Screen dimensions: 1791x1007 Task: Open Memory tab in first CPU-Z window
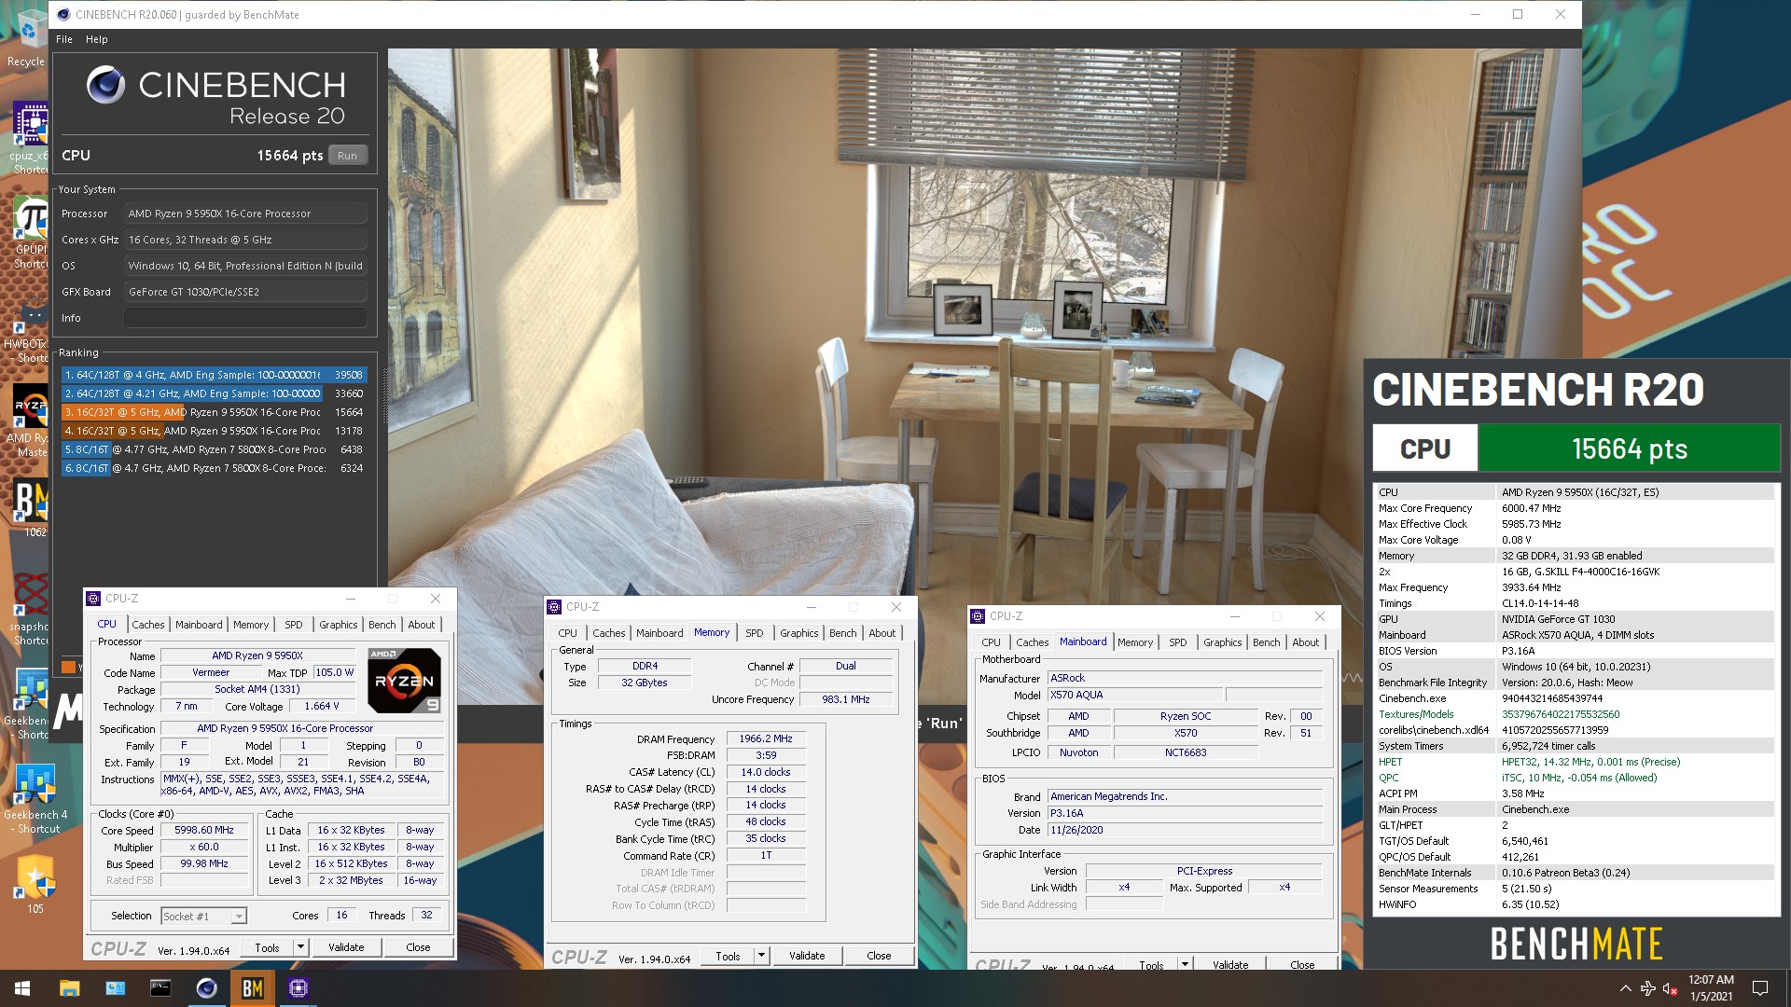point(250,625)
